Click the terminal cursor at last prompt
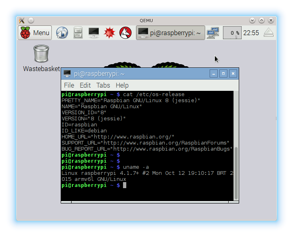Image resolution: width=293 pixels, height=237 pixels. [x=125, y=185]
